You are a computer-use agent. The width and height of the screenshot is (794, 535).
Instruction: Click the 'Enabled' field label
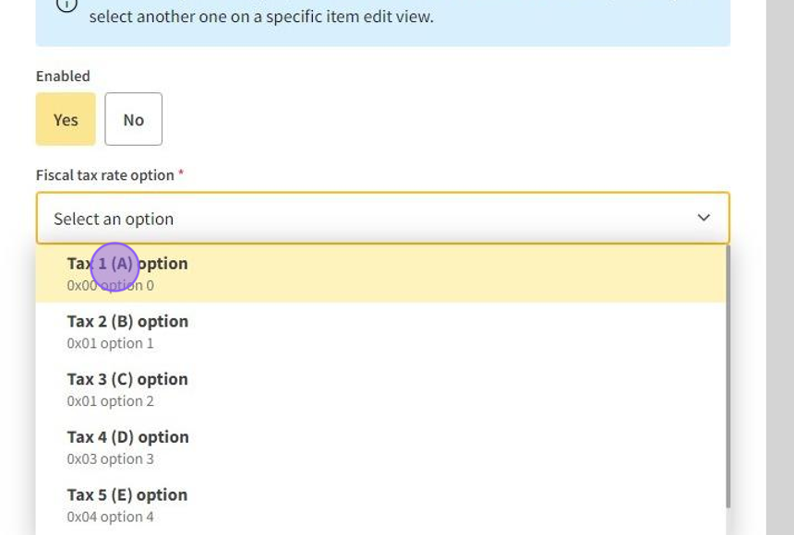[63, 77]
